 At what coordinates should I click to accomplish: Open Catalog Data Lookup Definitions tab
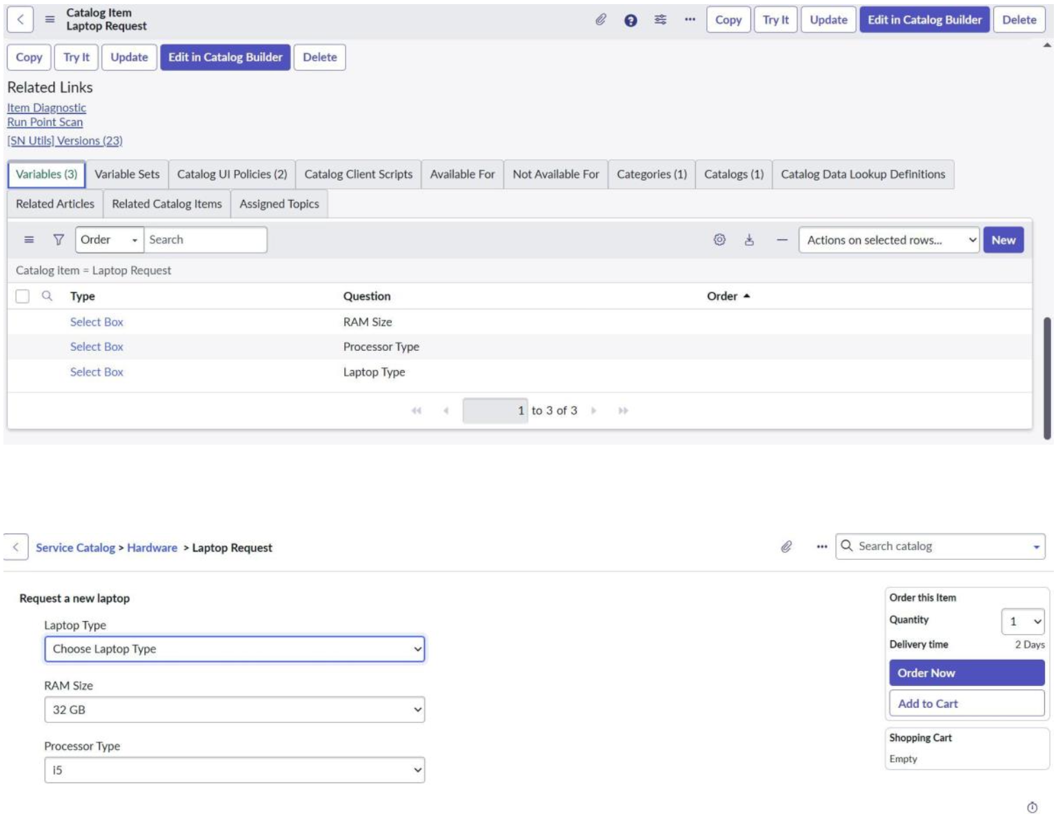click(863, 174)
